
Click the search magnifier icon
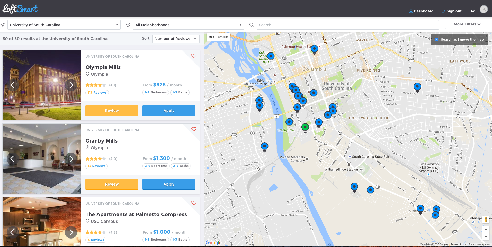252,25
